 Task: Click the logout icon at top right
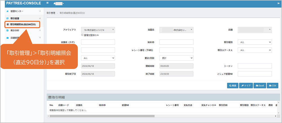coord(278,3)
